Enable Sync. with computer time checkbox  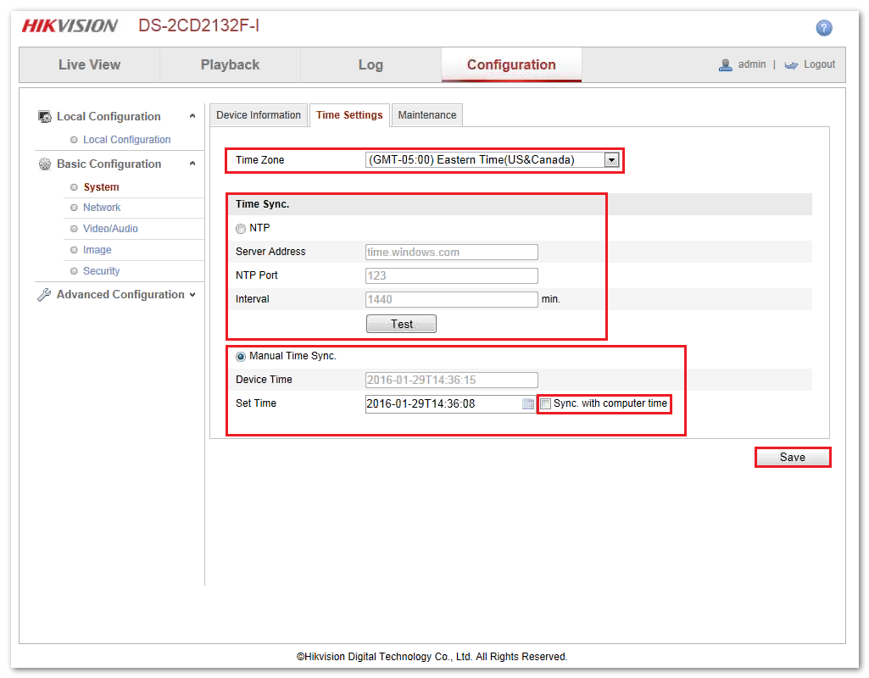point(546,404)
